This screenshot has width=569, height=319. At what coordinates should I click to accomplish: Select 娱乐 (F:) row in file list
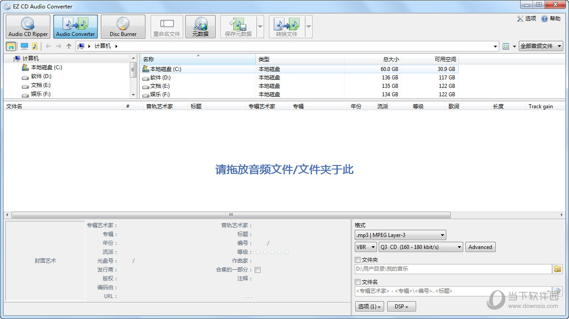tap(300, 95)
